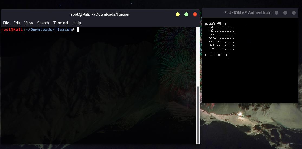302x149 pixels.
Task: Click root@Kali prompt text
Action: tap(12, 30)
